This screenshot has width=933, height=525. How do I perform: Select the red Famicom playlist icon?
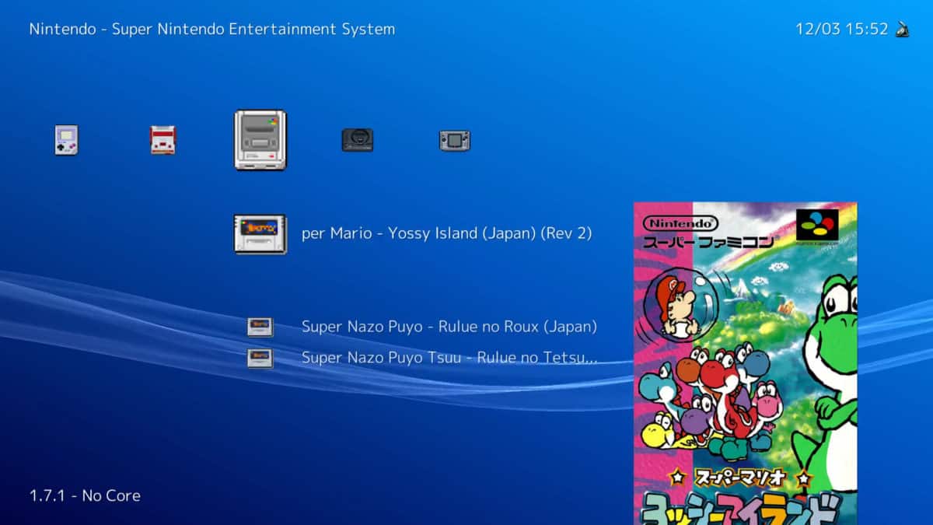(x=163, y=141)
